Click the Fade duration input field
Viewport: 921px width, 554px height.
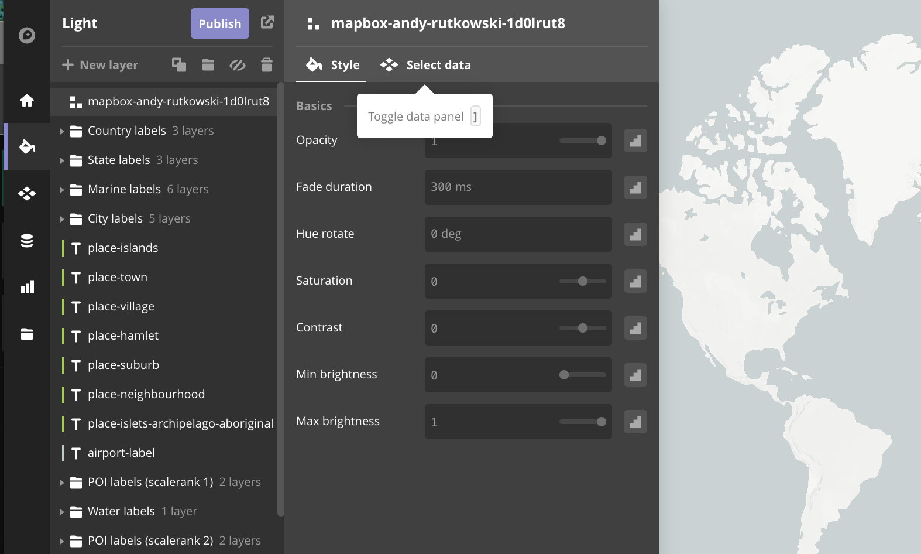coord(518,187)
